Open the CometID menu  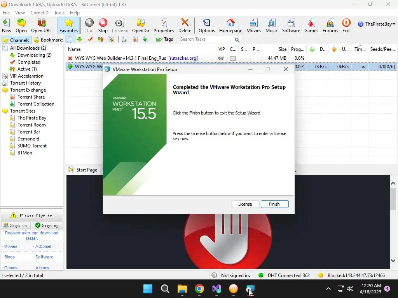click(x=39, y=13)
